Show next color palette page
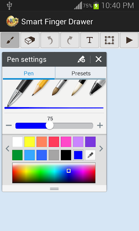The image size is (139, 231). pyautogui.click(x=101, y=148)
